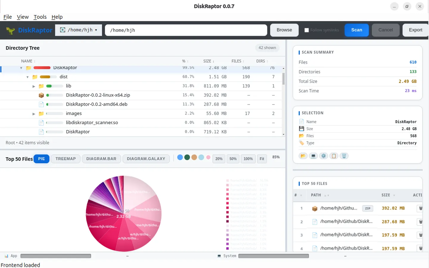Screen dimensions: 429x268
Task: Delete selection using trash icon in Selection panel
Action: 344,156
